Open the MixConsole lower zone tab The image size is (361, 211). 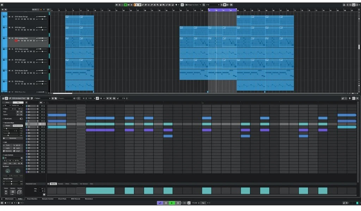[x=10, y=199]
